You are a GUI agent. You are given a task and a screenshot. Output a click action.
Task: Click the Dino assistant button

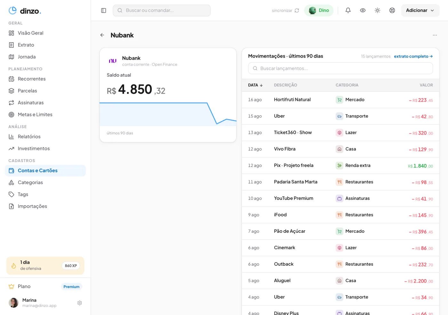point(319,11)
